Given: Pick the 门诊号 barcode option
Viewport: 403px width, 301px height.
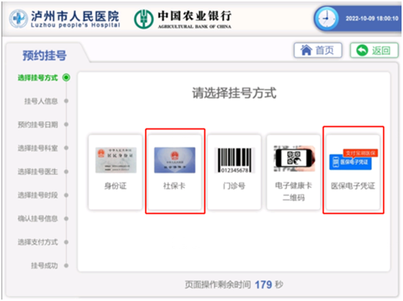Looking at the screenshot, I should click(234, 160).
